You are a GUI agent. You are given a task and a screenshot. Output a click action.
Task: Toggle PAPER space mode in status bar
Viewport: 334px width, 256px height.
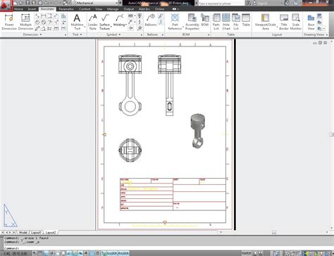tap(246, 253)
